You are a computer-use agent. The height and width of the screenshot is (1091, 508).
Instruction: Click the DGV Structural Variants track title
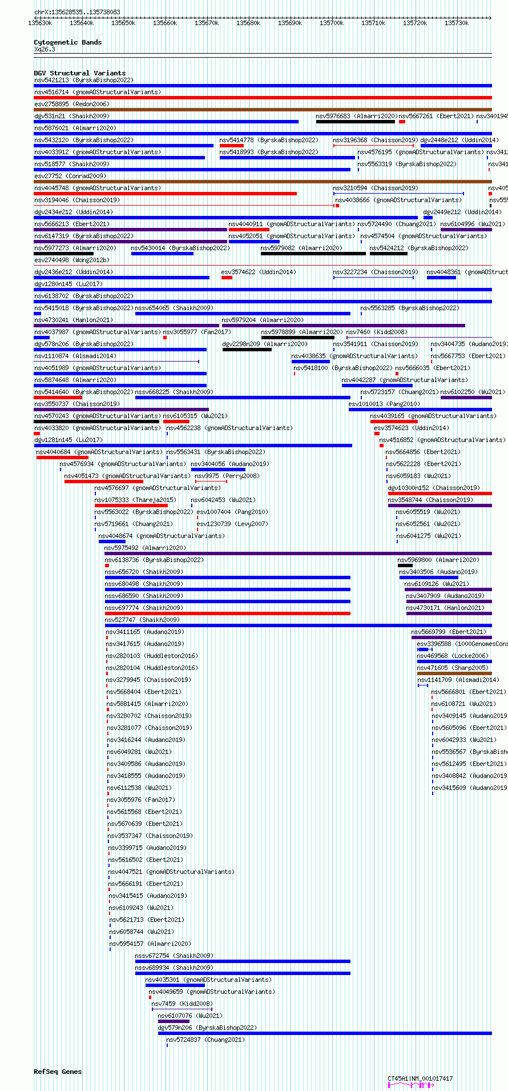click(x=80, y=73)
